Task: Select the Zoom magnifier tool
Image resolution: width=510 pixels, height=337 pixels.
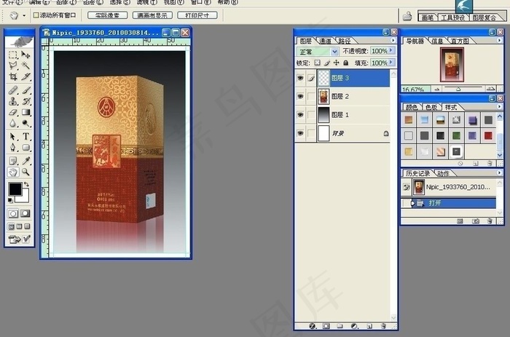Action: pos(25,172)
